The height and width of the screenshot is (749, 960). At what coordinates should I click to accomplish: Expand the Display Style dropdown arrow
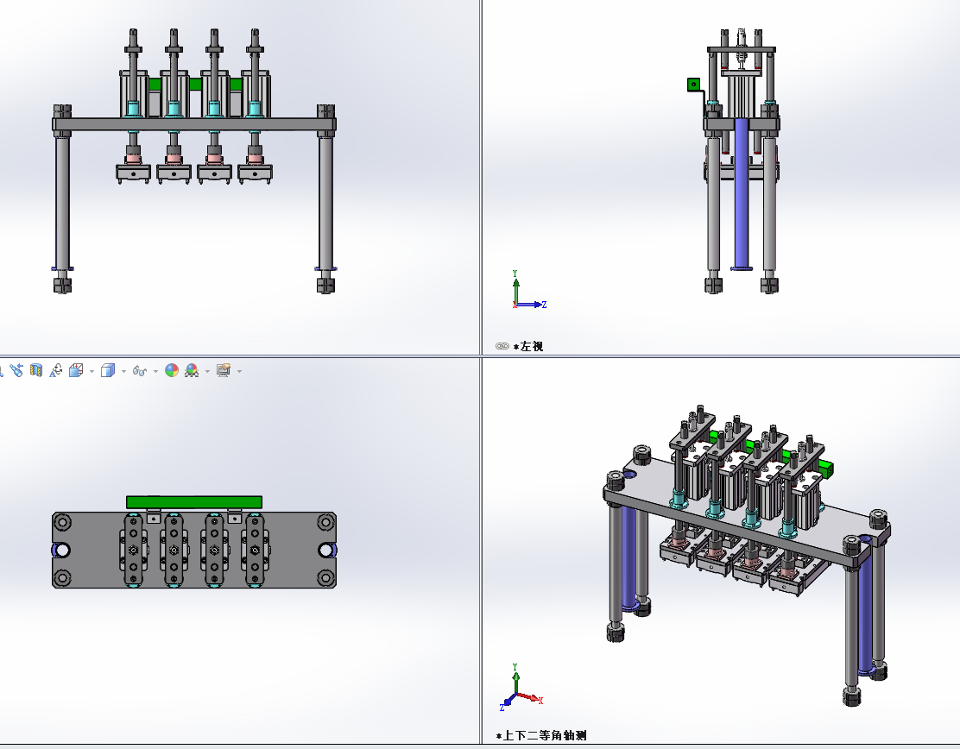(x=123, y=371)
